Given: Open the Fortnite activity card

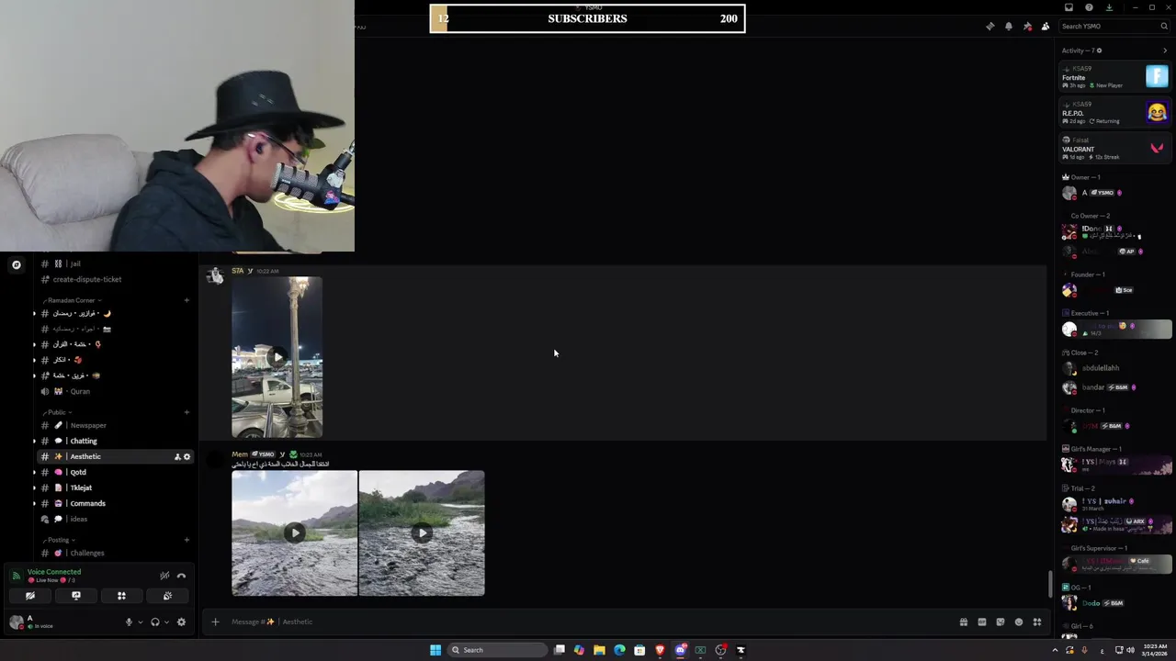Looking at the screenshot, I should point(1115,77).
